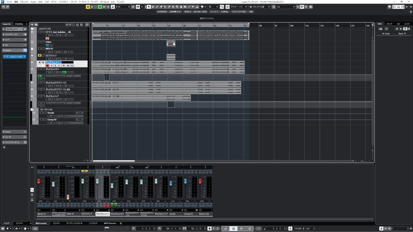The image size is (413, 232).
Task: Open the Audio menu
Action: (33, 2)
